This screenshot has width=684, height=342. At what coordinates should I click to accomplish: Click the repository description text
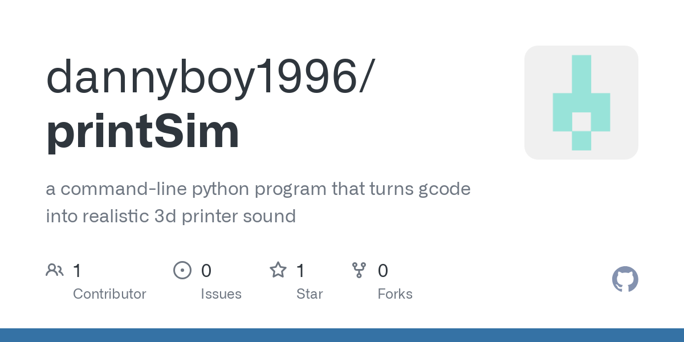click(258, 202)
